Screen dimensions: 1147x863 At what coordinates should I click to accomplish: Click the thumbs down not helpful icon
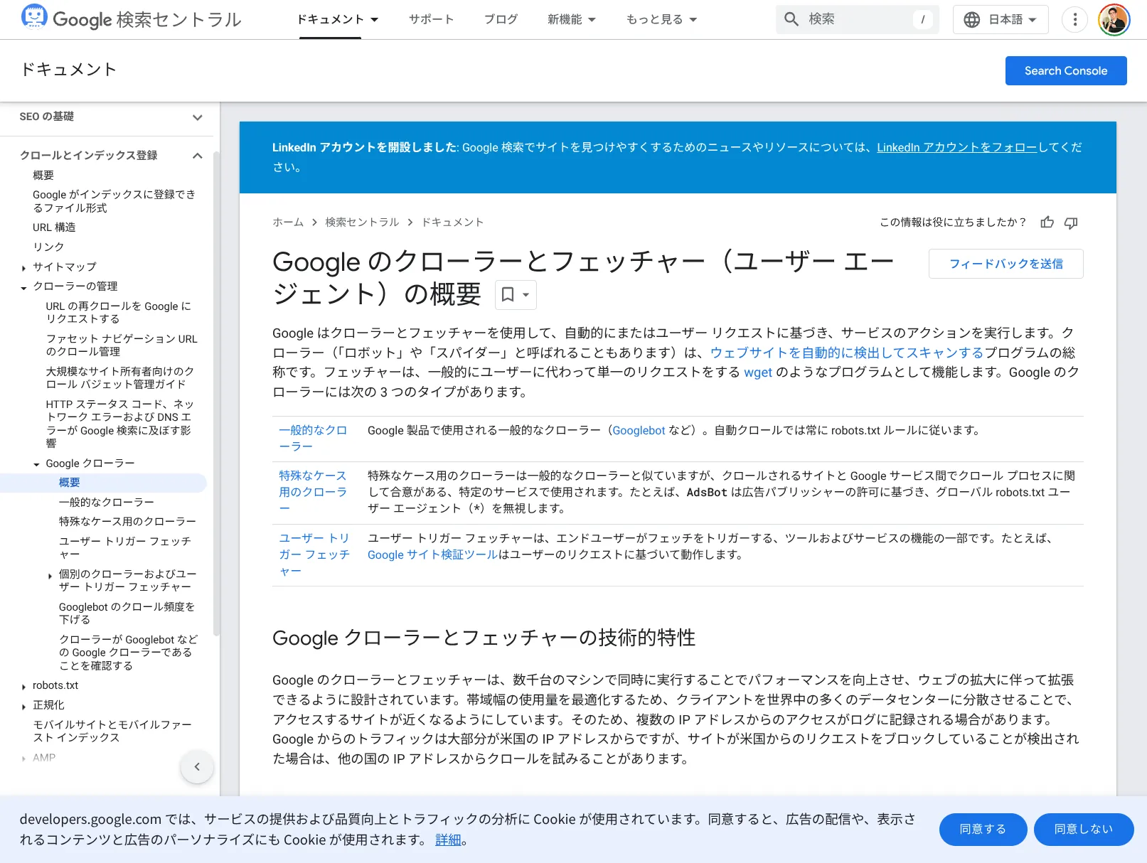tap(1071, 223)
